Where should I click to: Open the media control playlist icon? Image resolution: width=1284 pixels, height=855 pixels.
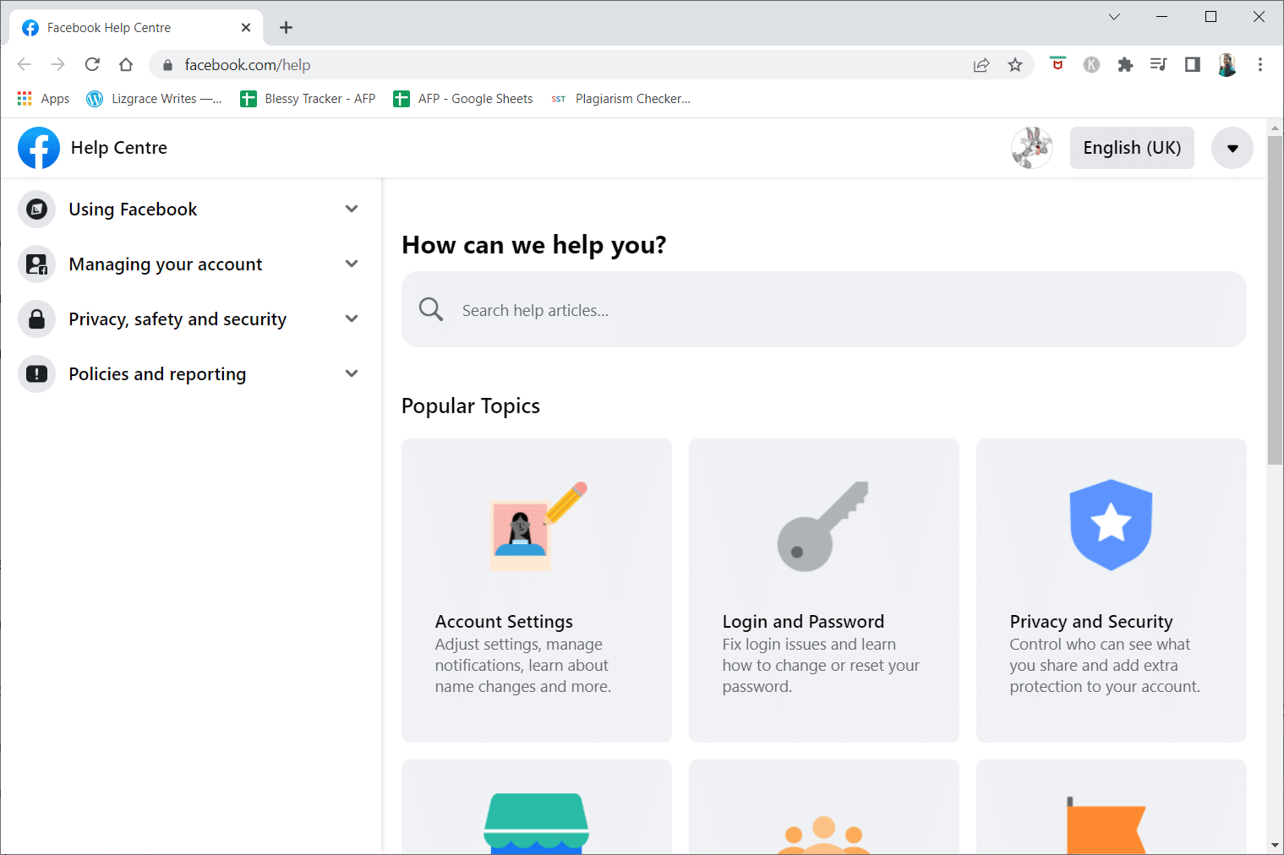pyautogui.click(x=1158, y=64)
